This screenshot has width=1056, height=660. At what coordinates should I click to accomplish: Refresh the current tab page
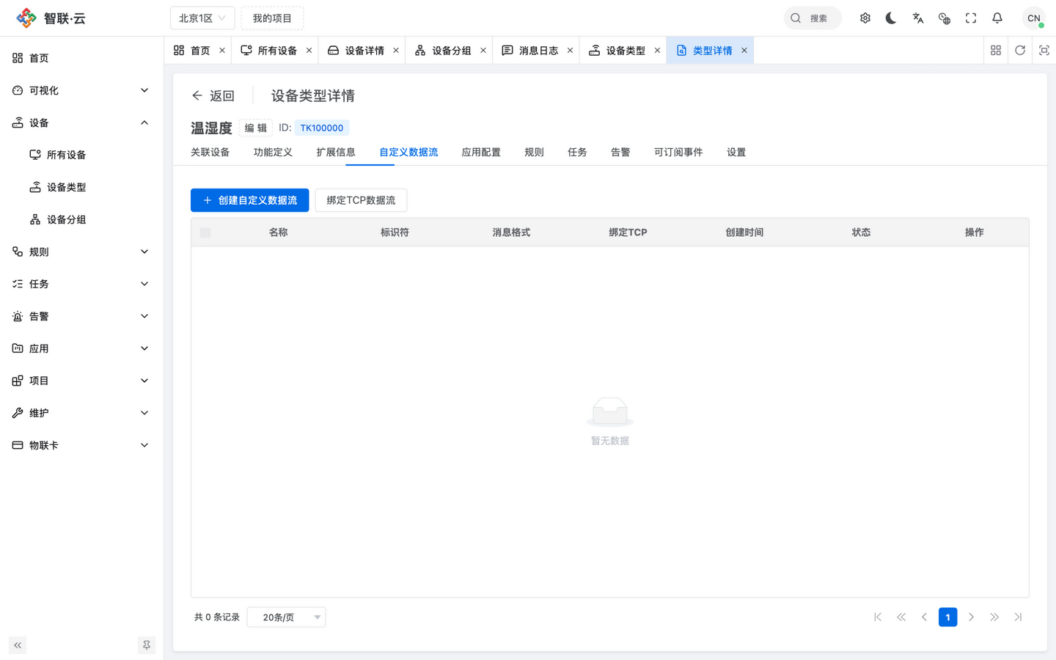tap(1020, 51)
